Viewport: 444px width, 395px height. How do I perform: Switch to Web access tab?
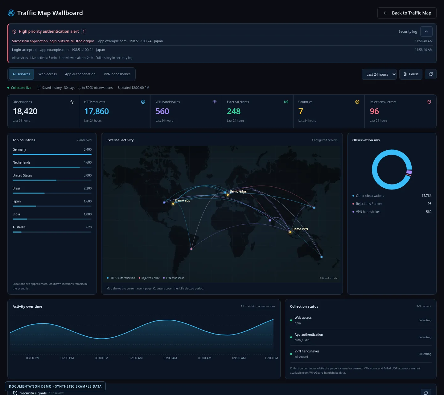(47, 74)
